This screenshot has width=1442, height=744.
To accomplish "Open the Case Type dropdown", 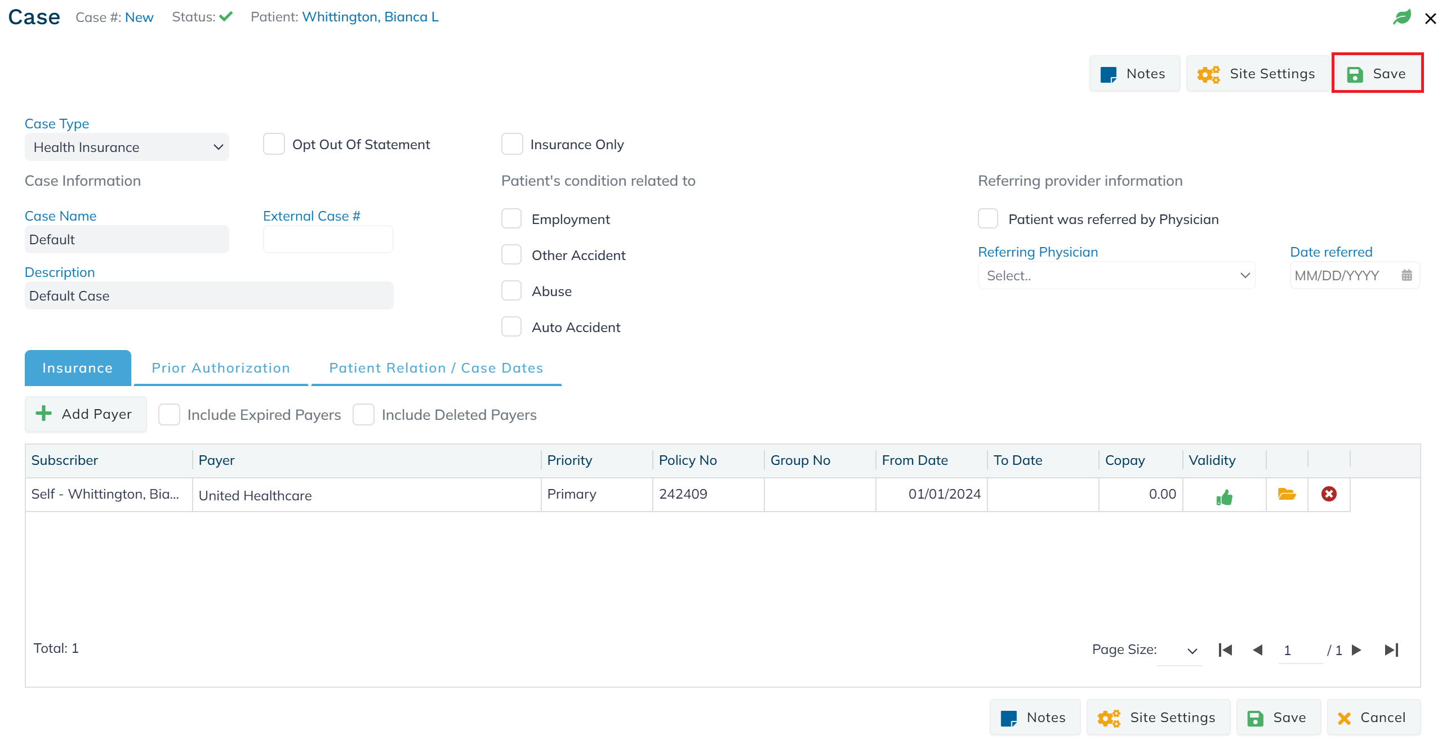I will [127, 147].
